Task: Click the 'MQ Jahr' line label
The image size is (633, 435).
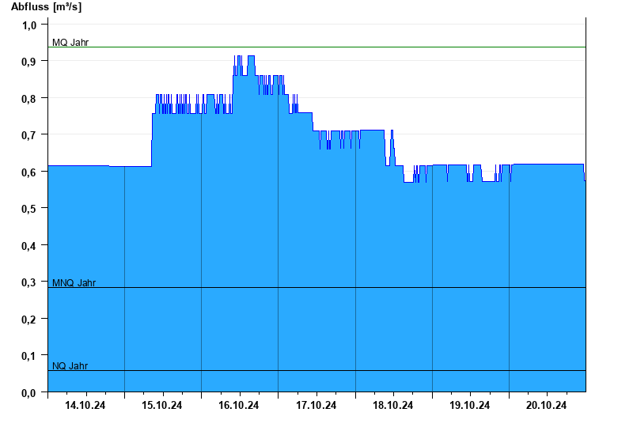Action: 70,43
